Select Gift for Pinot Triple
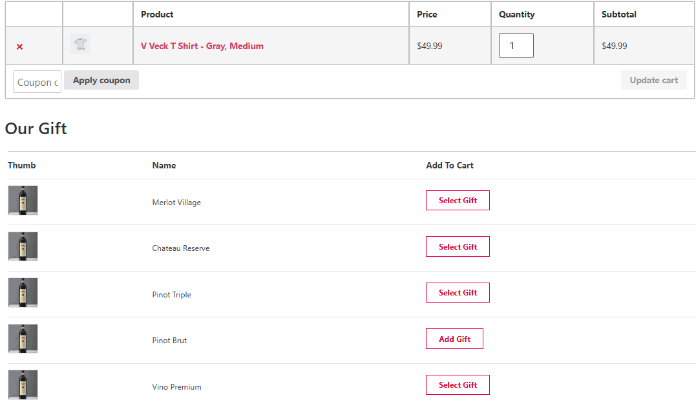Screen dimensions: 696x409 coord(458,292)
